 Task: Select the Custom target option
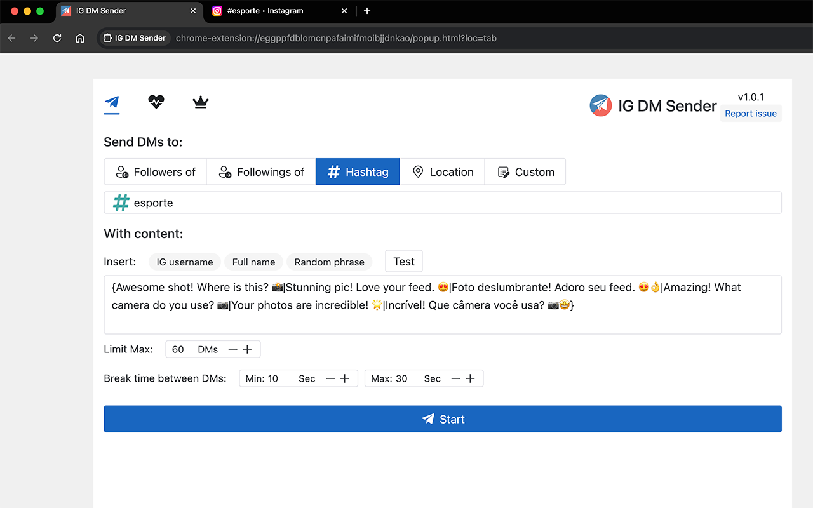(525, 172)
